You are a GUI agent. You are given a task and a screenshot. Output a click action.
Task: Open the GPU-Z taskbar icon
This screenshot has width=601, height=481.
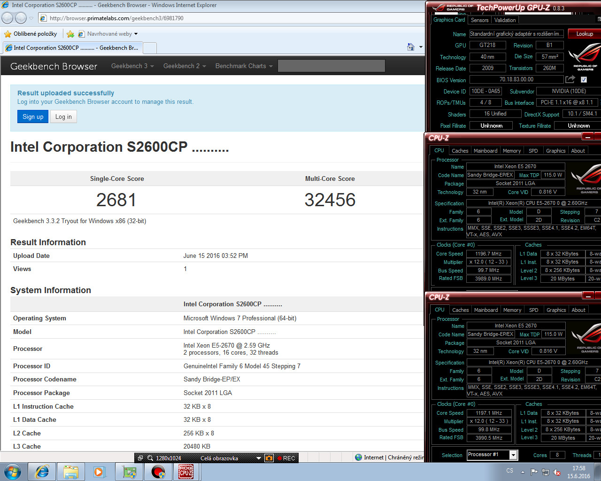(129, 472)
